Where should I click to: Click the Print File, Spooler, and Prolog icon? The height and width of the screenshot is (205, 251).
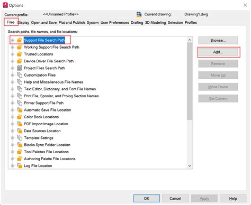tap(20, 96)
